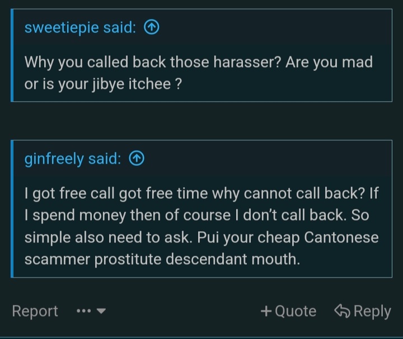Click the three-dots more options icon

[84, 311]
